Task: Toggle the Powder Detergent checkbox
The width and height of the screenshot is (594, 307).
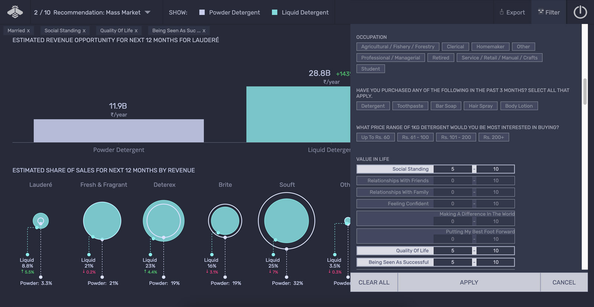Action: point(202,12)
